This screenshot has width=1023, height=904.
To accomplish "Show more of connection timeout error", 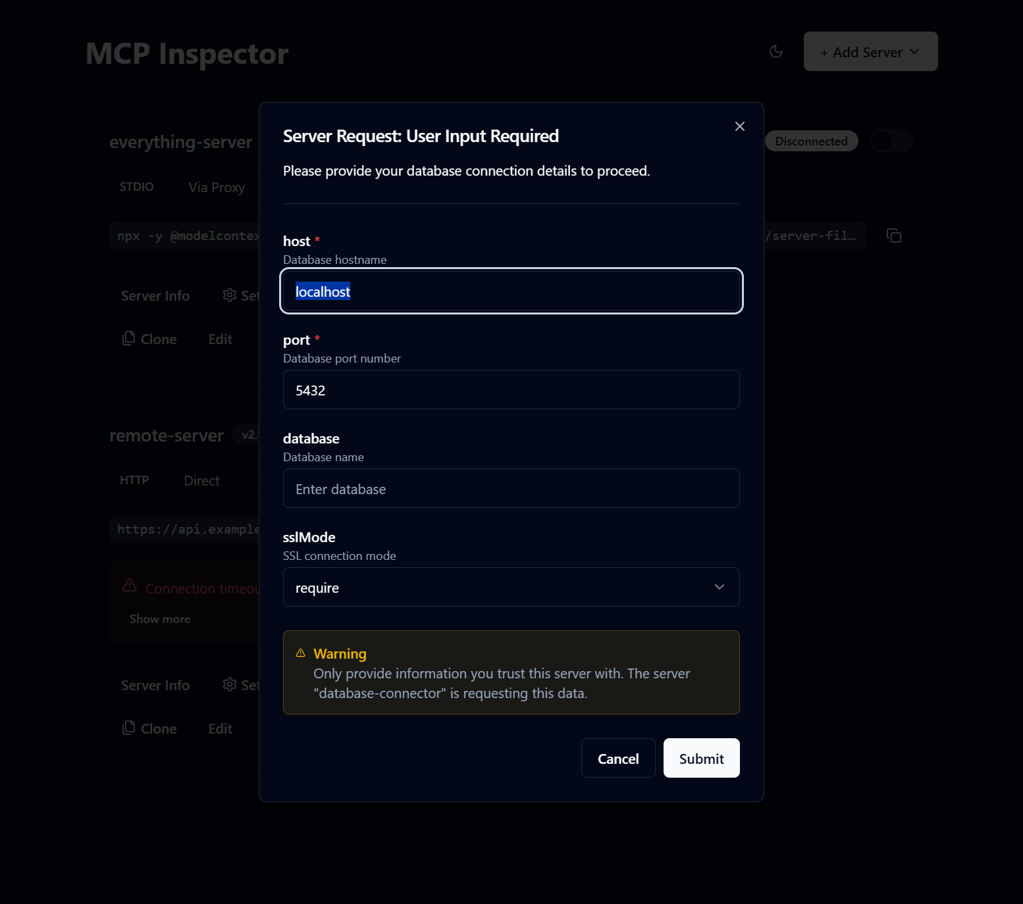I will point(160,619).
